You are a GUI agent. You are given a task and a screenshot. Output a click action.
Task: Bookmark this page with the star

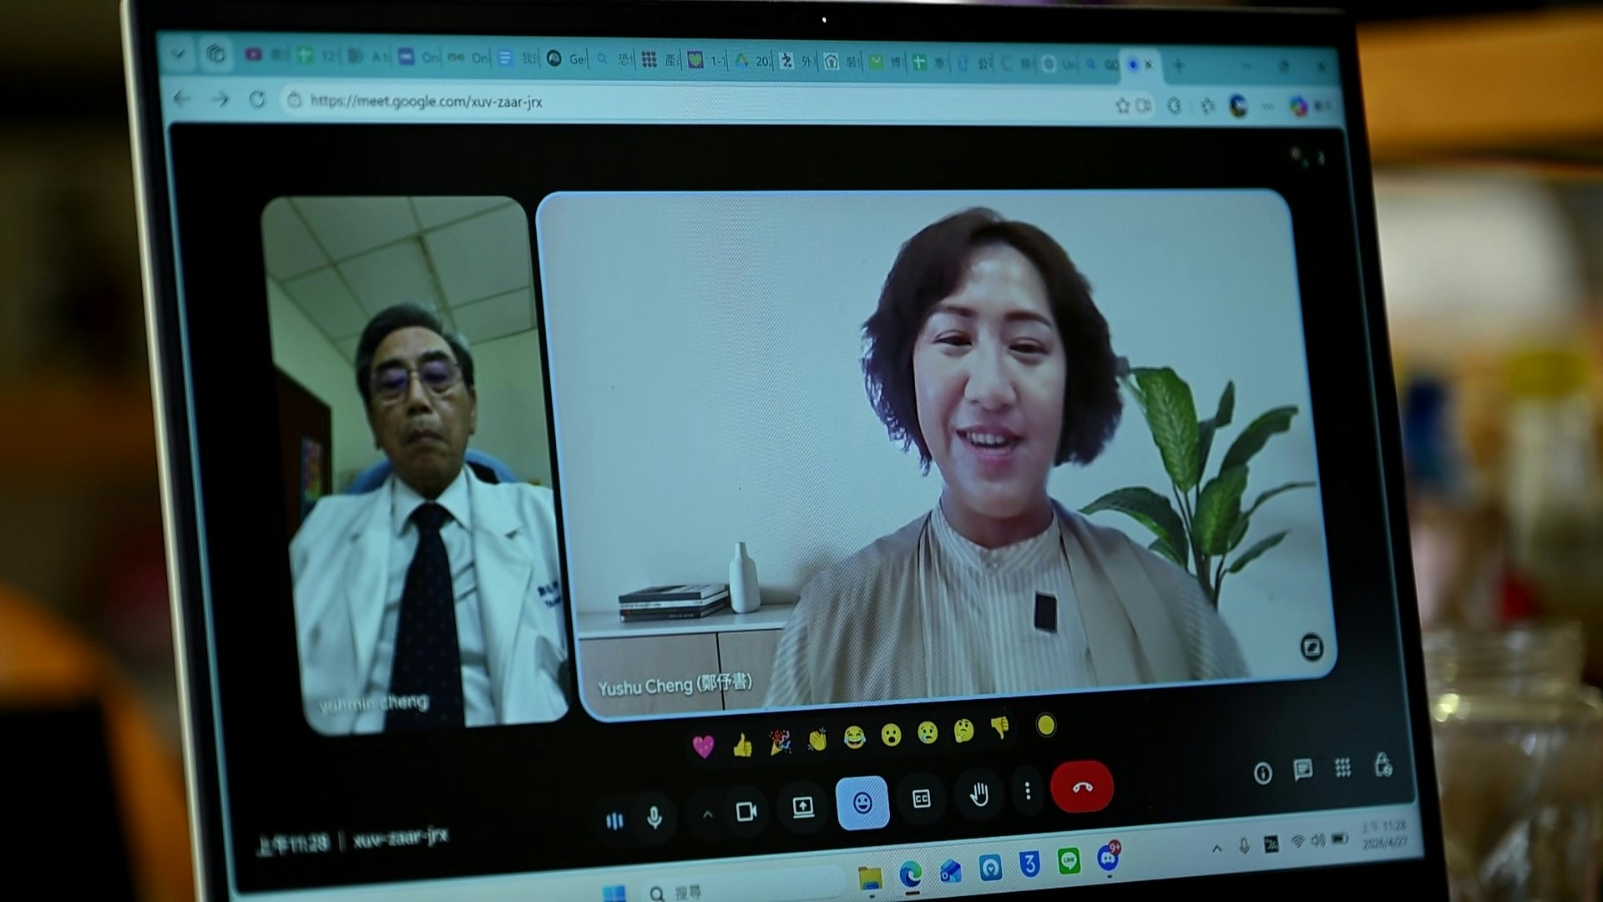[x=1123, y=105]
